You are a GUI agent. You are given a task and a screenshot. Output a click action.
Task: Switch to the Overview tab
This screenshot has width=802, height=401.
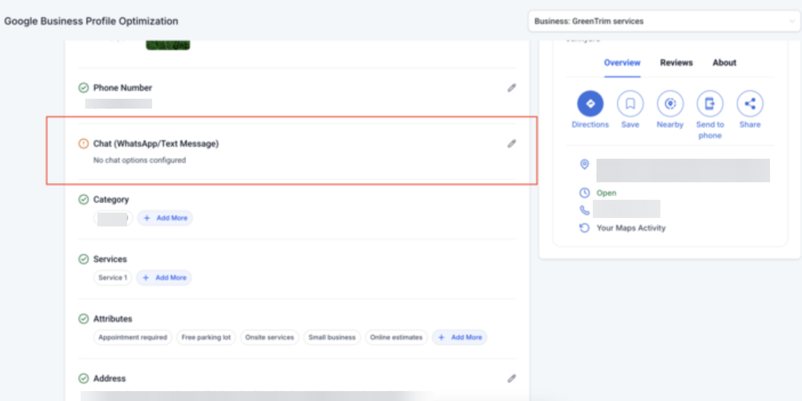pyautogui.click(x=622, y=63)
